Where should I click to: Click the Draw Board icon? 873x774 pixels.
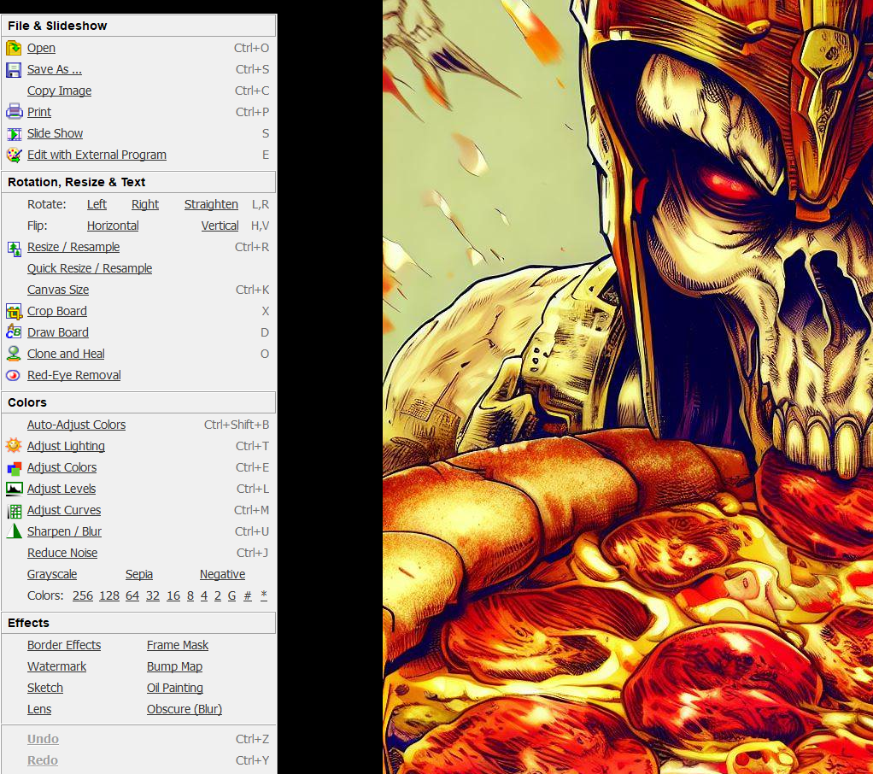[x=14, y=332]
